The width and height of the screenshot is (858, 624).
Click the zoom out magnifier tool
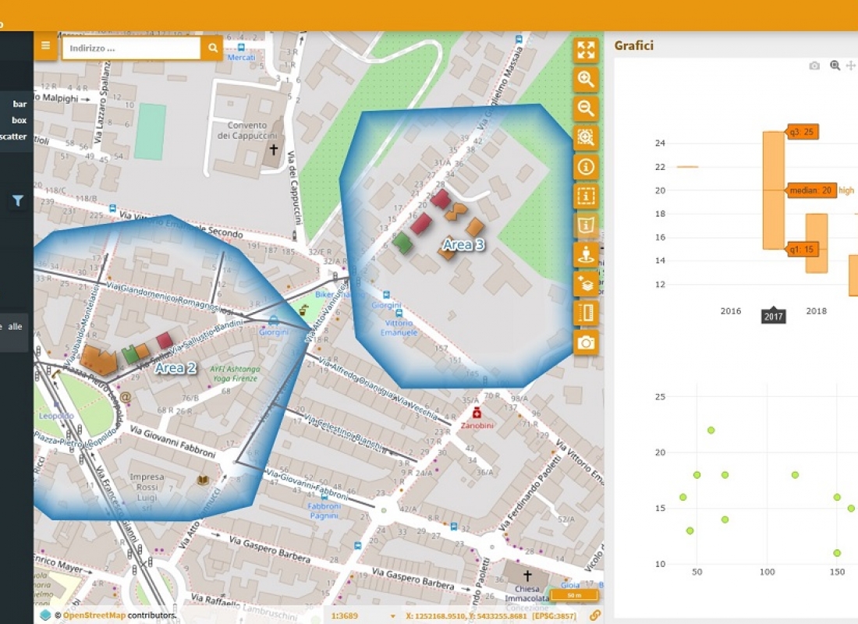(586, 108)
